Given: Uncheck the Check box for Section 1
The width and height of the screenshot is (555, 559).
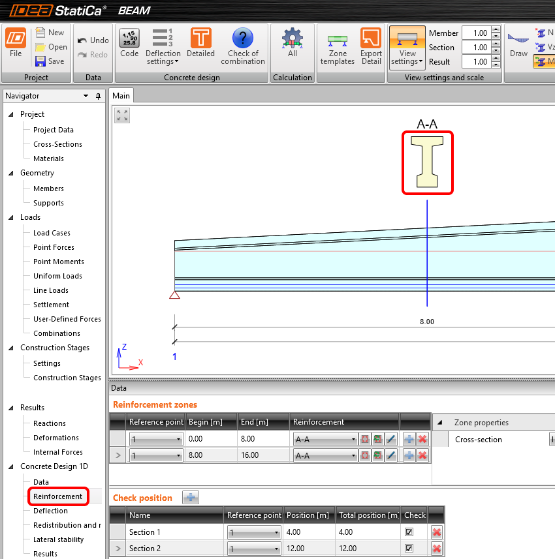Looking at the screenshot, I should [409, 532].
